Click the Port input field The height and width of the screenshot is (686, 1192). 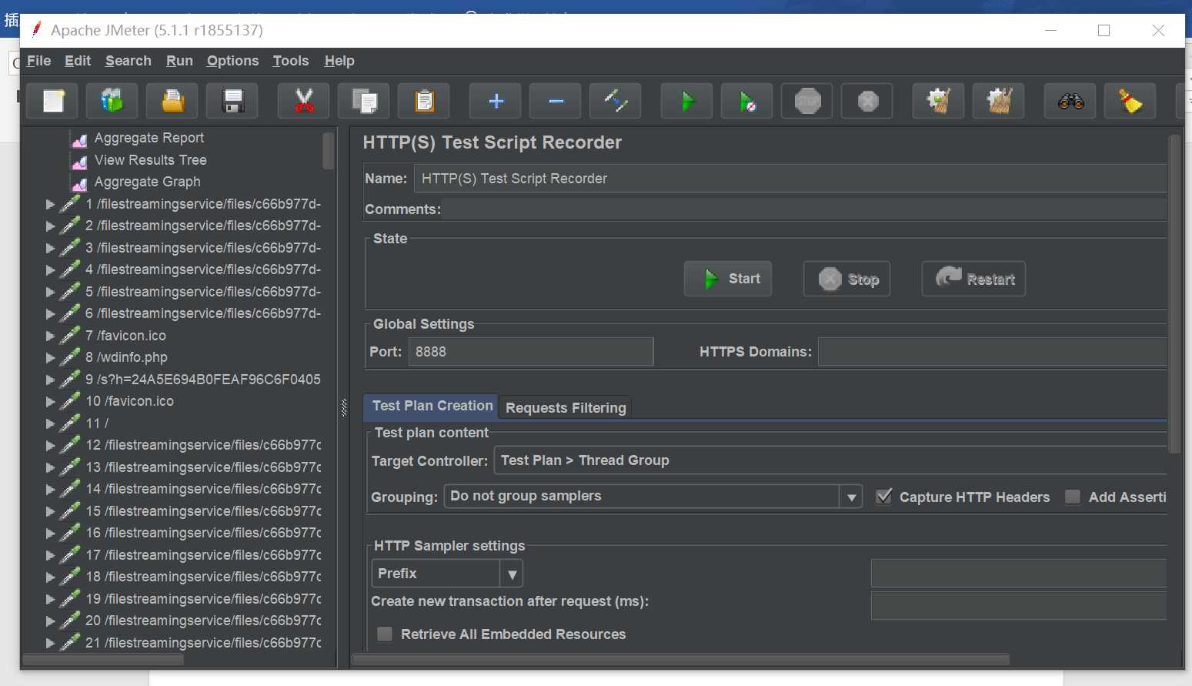pos(531,352)
